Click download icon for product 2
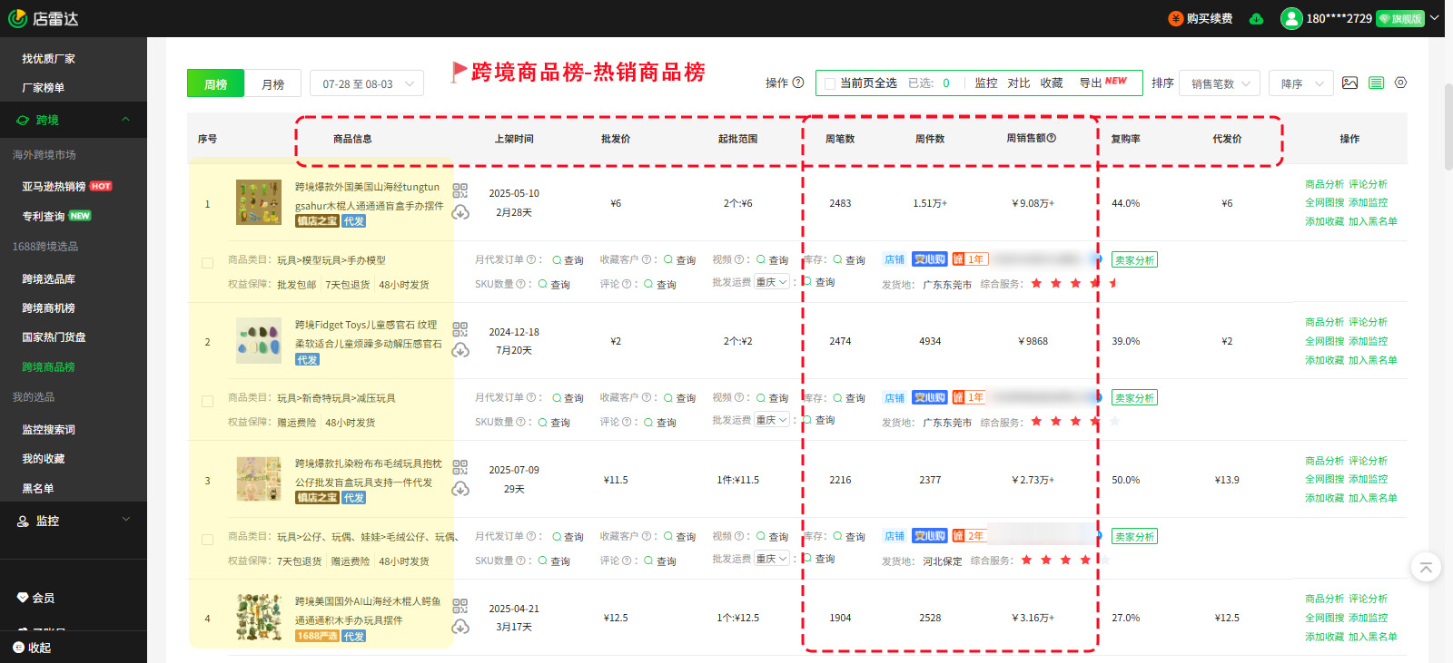Viewport: 1453px width, 663px height. click(x=460, y=351)
